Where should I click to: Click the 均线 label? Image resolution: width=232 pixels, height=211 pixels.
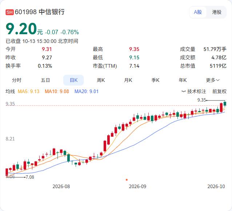tap(10, 91)
